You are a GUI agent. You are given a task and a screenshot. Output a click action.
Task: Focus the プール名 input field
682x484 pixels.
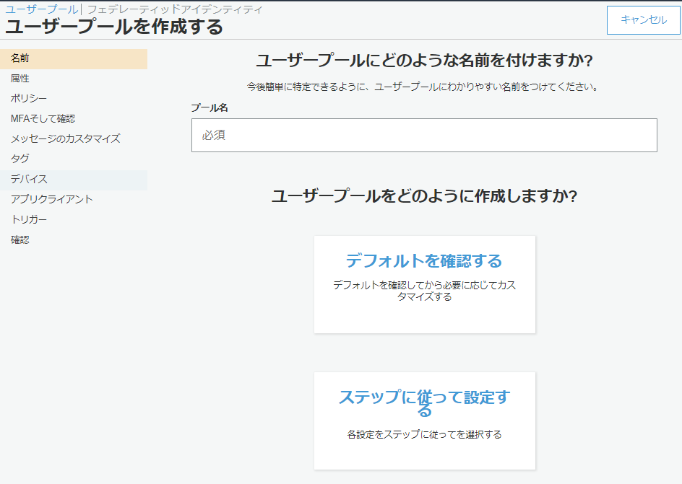click(x=424, y=135)
